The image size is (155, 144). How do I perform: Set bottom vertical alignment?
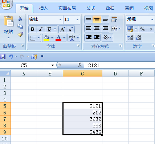(105, 19)
